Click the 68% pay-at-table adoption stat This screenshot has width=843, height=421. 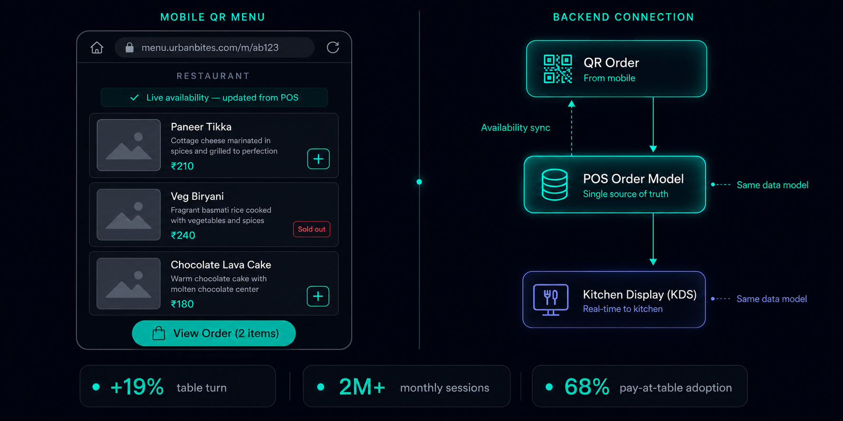(x=640, y=386)
